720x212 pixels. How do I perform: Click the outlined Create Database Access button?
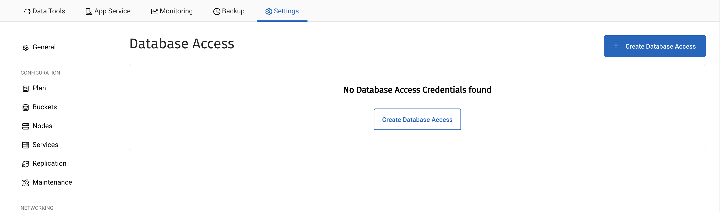coord(417,120)
